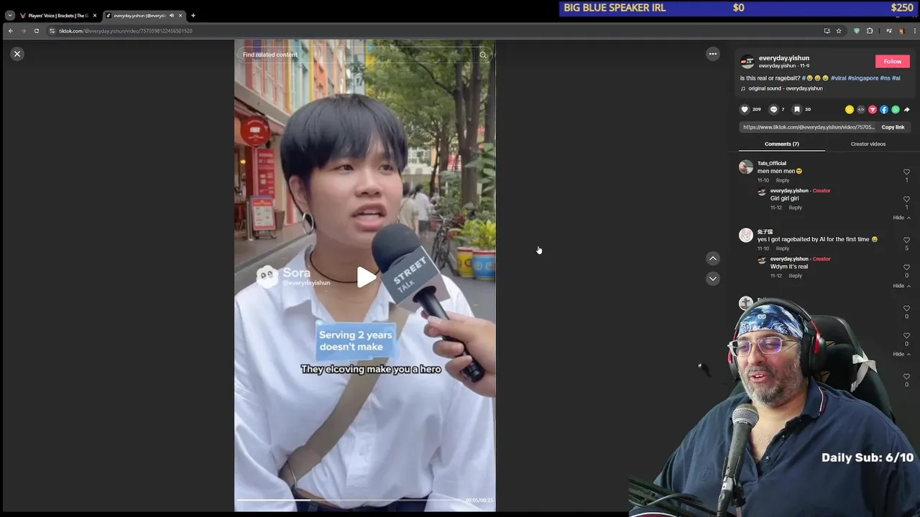Play the paused TikTok video
Image resolution: width=920 pixels, height=517 pixels.
click(x=366, y=277)
